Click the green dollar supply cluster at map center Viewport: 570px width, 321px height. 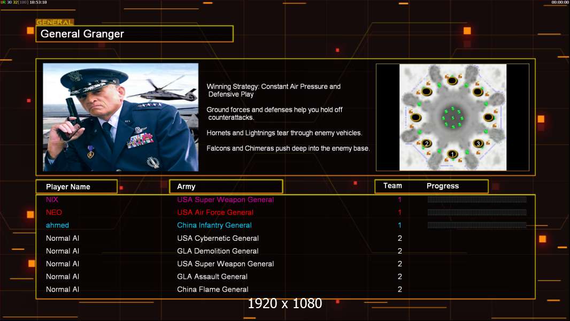point(452,118)
